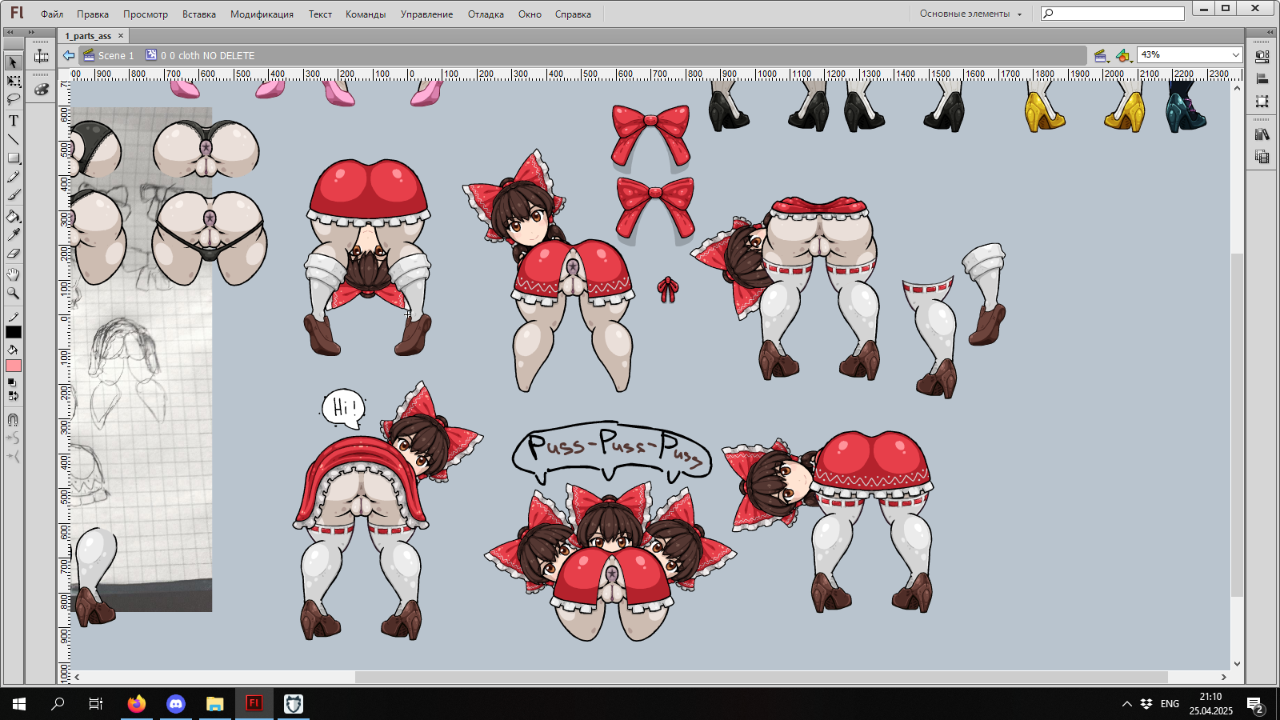
Task: Open the 43% zoom level dropdown
Action: tap(1235, 54)
